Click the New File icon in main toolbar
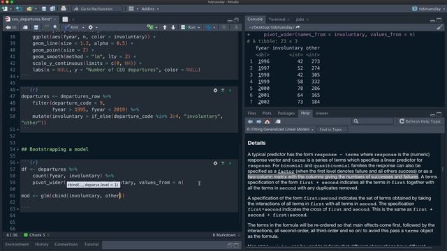The image size is (447, 251). click(x=5, y=9)
